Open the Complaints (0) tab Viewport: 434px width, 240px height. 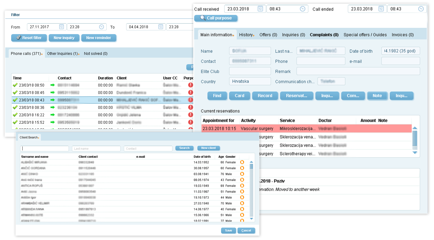tap(324, 35)
